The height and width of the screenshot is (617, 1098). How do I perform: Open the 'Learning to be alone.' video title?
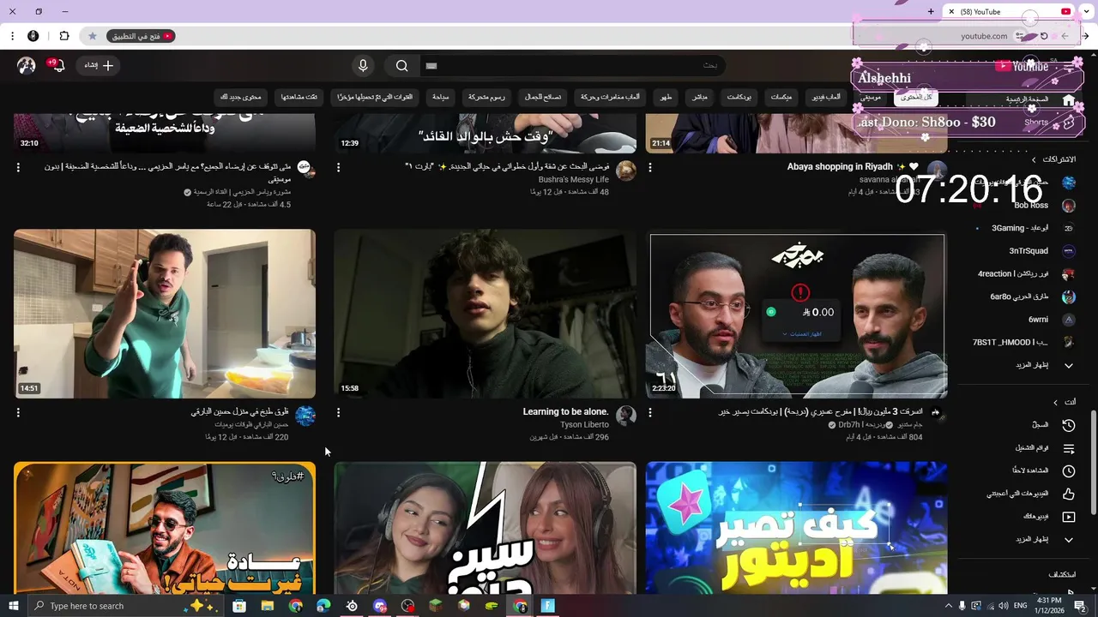(565, 412)
